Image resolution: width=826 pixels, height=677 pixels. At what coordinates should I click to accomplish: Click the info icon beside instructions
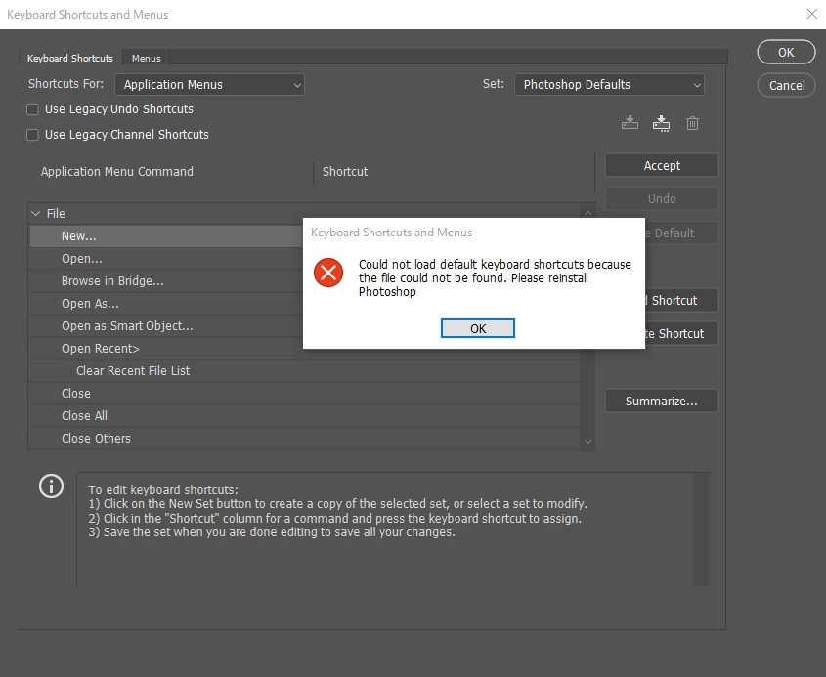51,486
